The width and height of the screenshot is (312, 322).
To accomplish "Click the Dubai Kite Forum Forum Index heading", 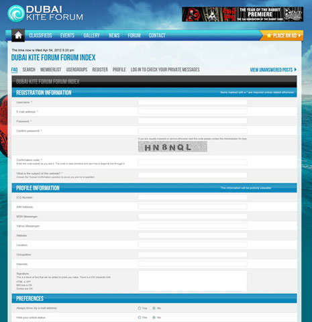I will (x=53, y=58).
